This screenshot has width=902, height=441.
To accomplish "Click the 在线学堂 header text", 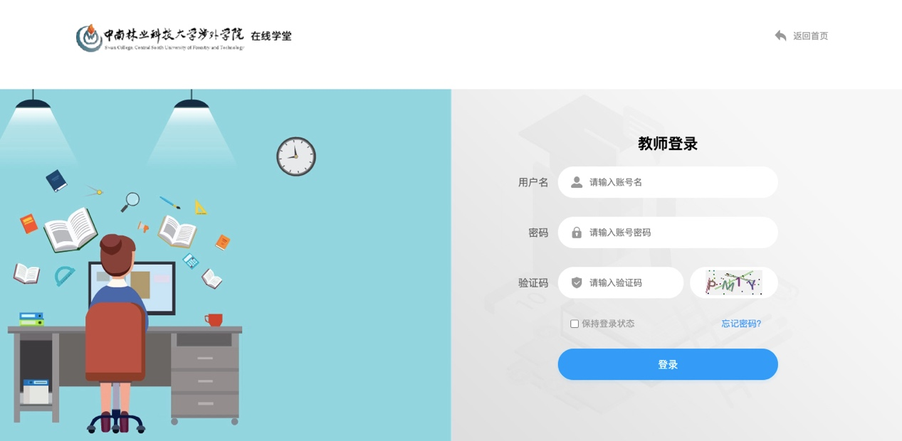I will pos(271,36).
